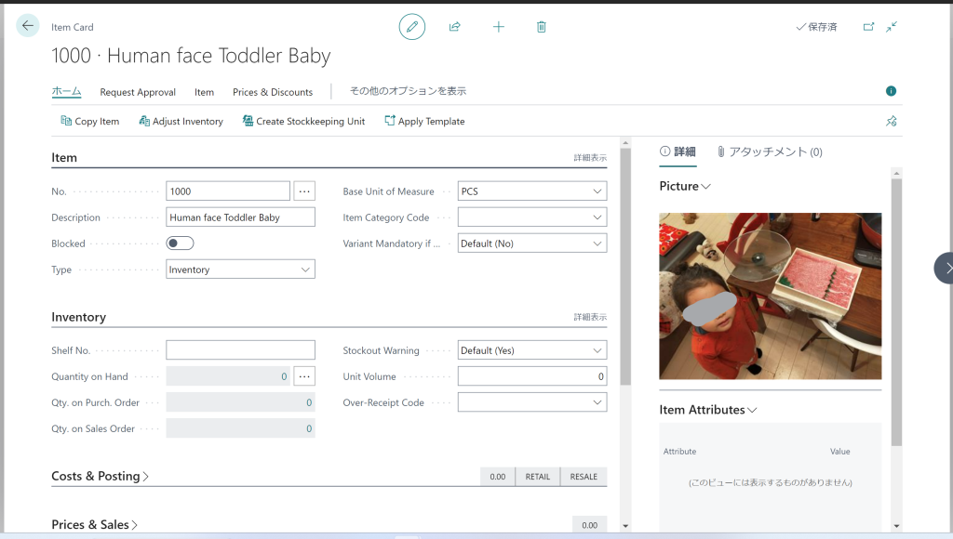Viewport: 953px width, 539px height.
Task: Expand the Costs & Posting section
Action: [101, 476]
